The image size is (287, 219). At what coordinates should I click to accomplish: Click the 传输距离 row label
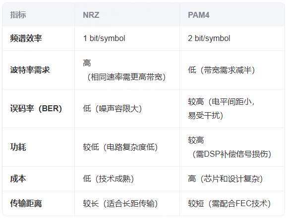(x=26, y=204)
